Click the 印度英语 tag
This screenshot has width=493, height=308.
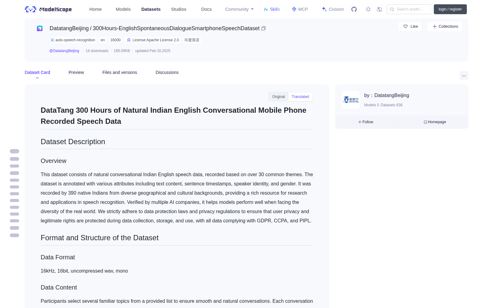click(x=192, y=40)
